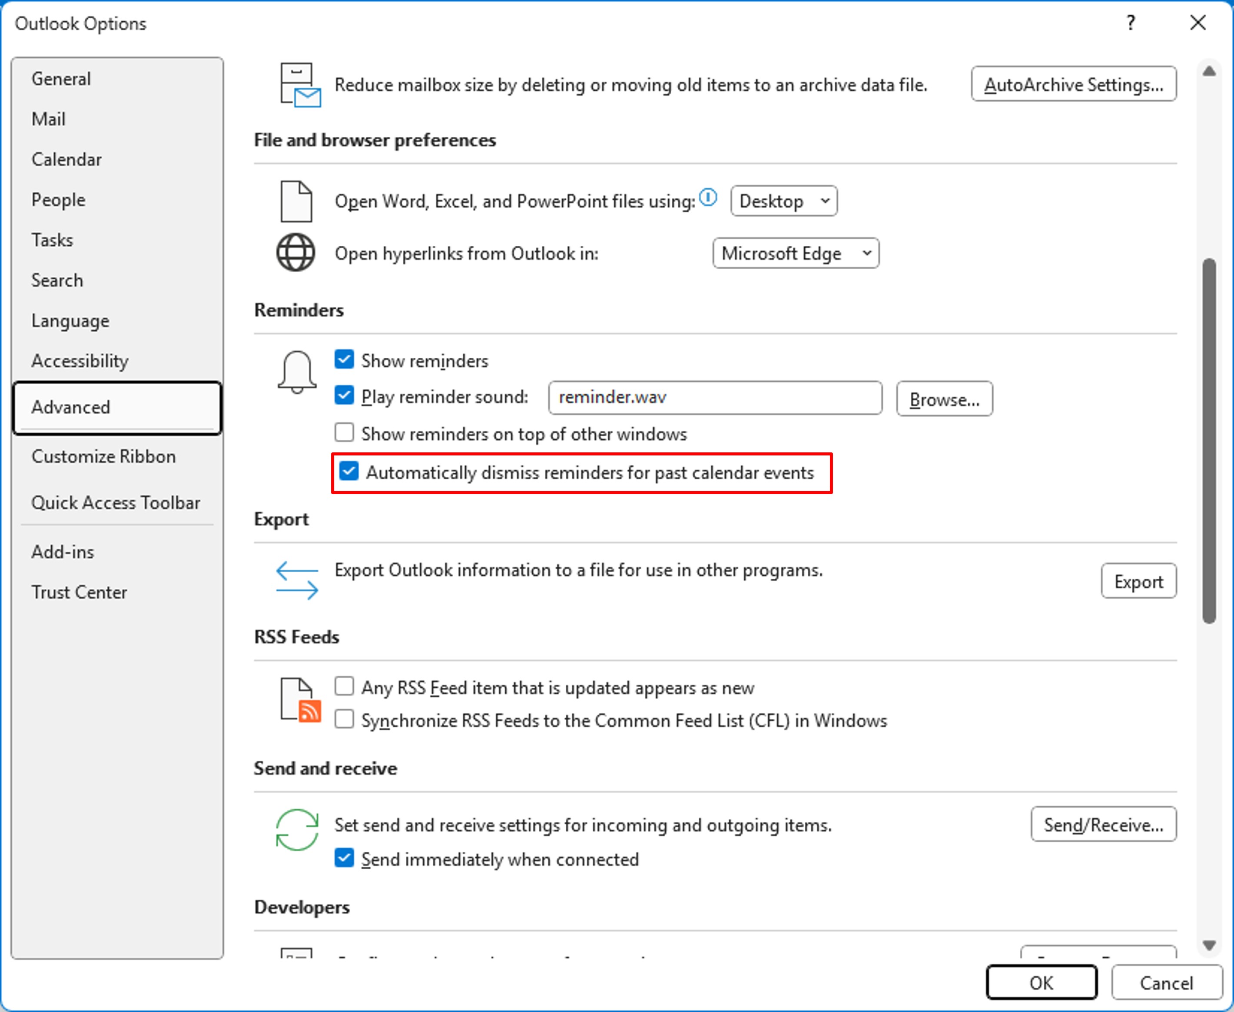The image size is (1234, 1012).
Task: Close the Outlook Options dialog
Action: click(1198, 23)
